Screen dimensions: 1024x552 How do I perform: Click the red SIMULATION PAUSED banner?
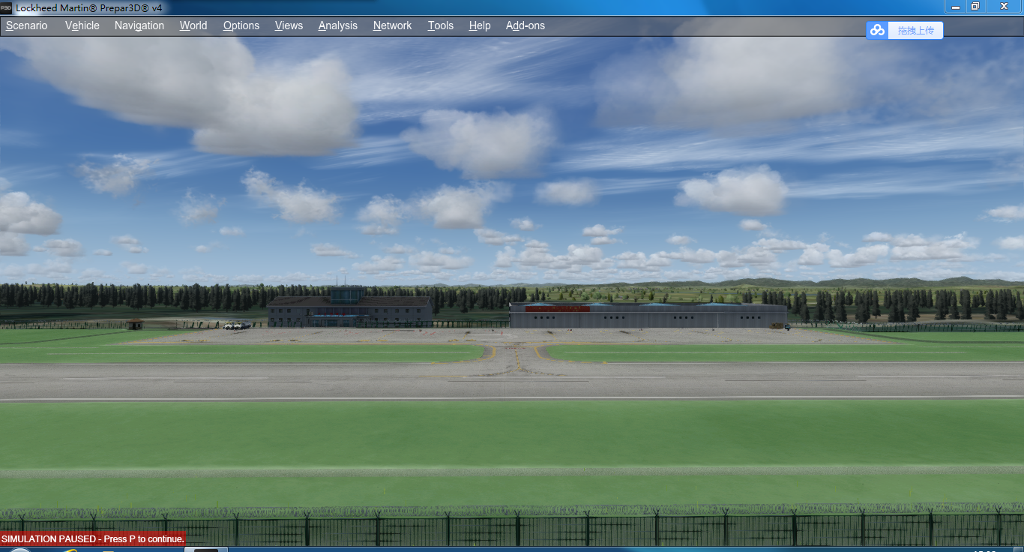(x=92, y=538)
